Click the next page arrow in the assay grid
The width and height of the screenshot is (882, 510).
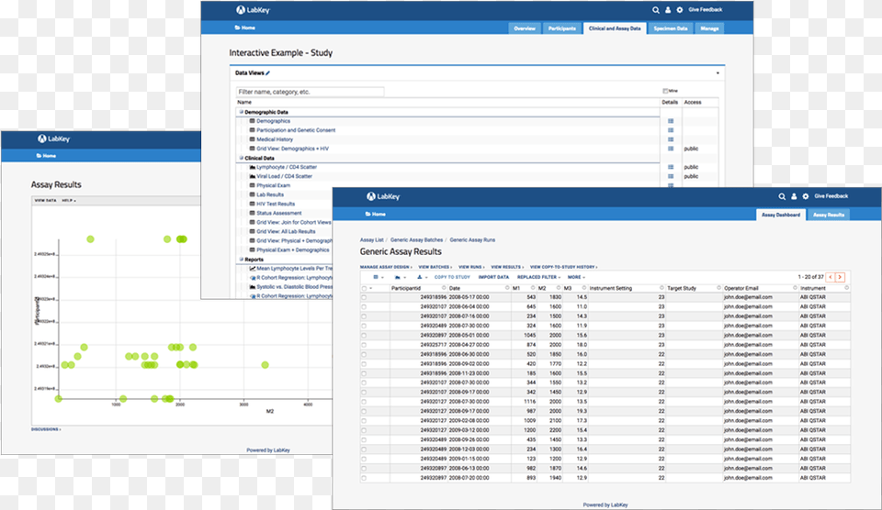pos(840,276)
